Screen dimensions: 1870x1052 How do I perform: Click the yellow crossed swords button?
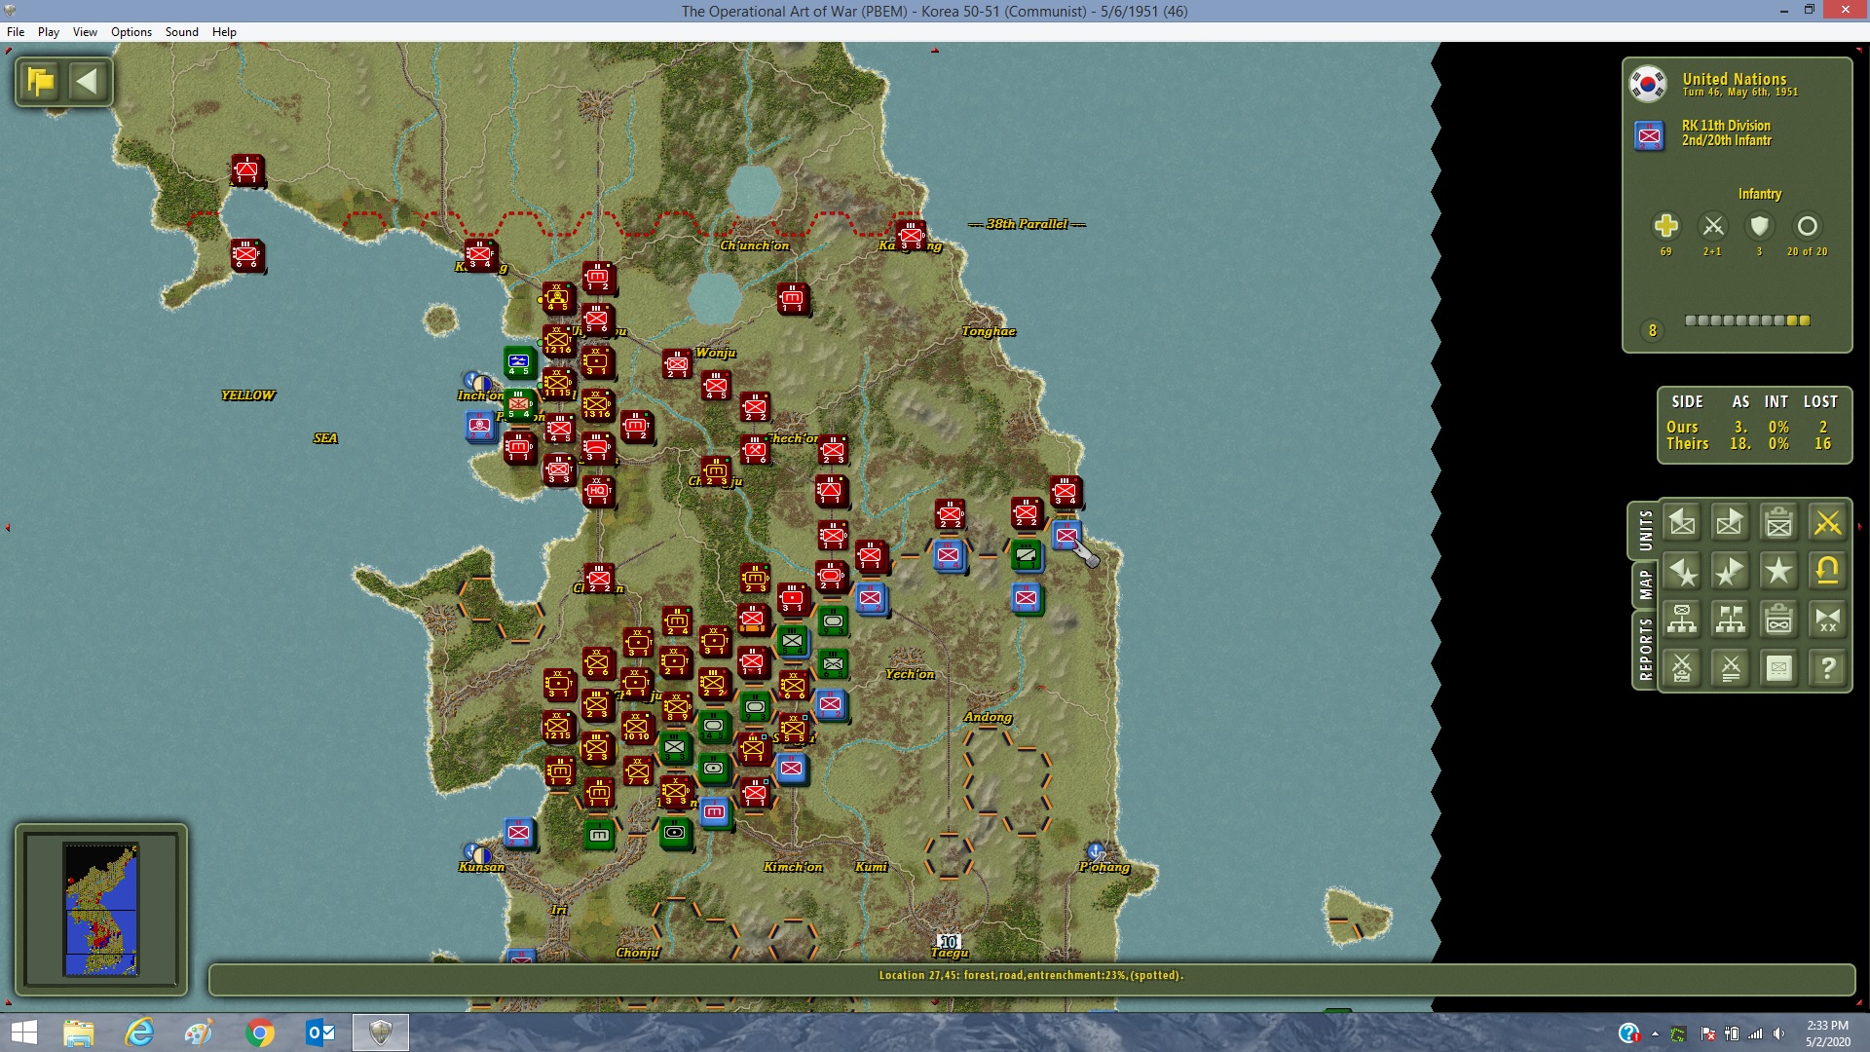[1827, 523]
